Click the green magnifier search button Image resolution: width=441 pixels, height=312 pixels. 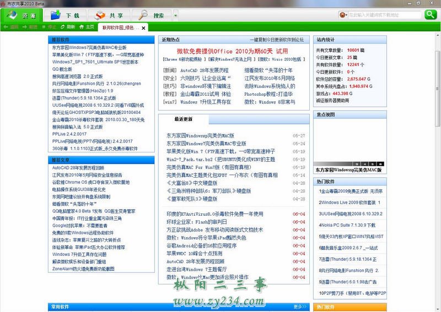pos(431,15)
